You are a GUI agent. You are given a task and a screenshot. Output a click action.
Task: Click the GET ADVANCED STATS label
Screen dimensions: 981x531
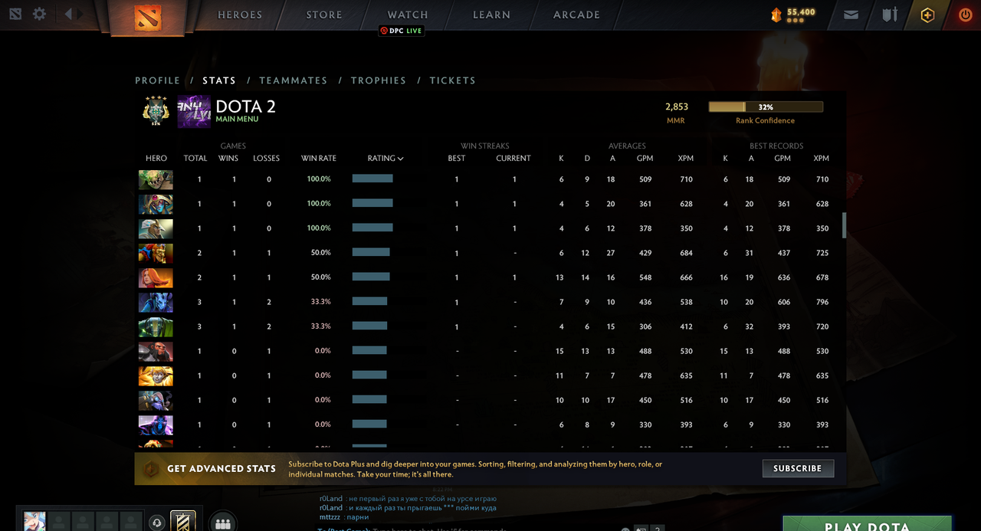(221, 468)
